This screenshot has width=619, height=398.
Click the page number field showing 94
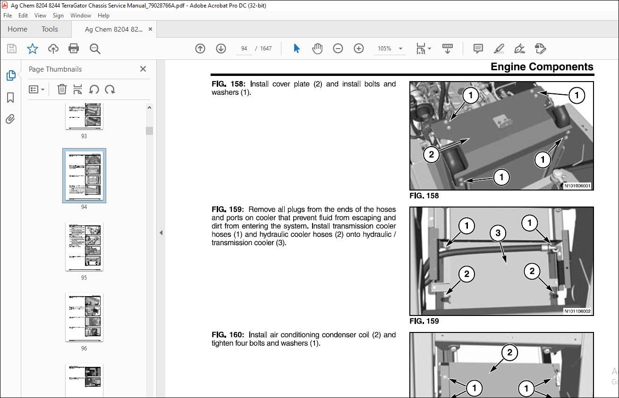244,49
